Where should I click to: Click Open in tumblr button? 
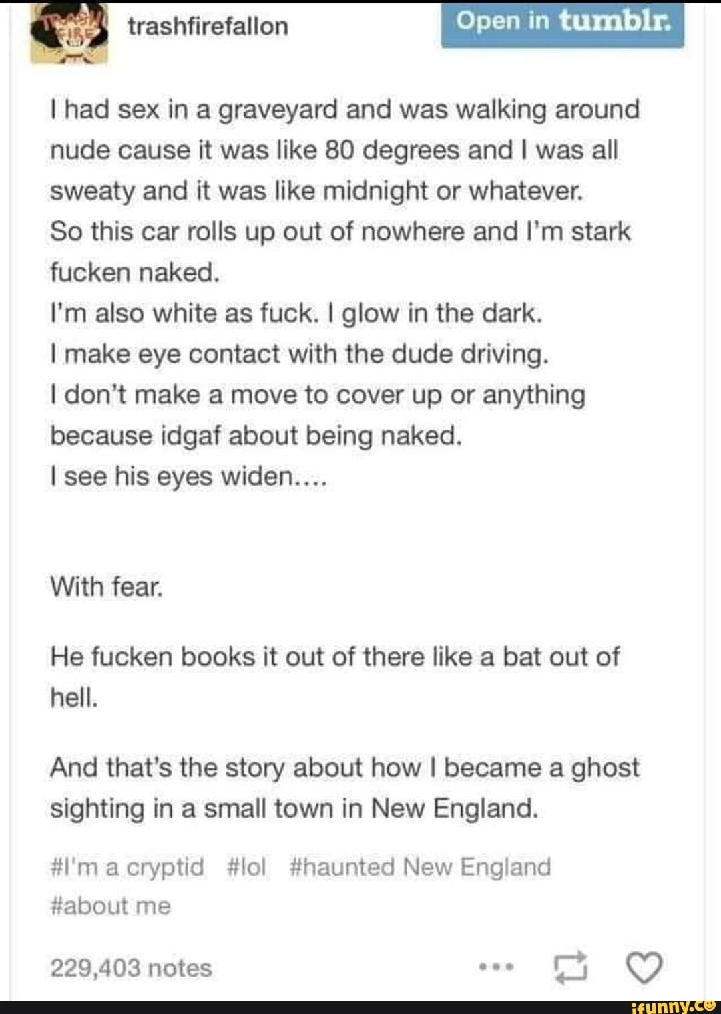tap(562, 23)
